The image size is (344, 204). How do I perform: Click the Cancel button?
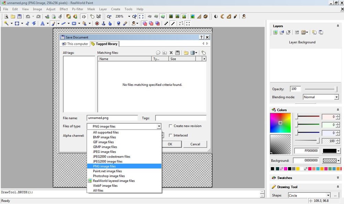tap(195, 144)
